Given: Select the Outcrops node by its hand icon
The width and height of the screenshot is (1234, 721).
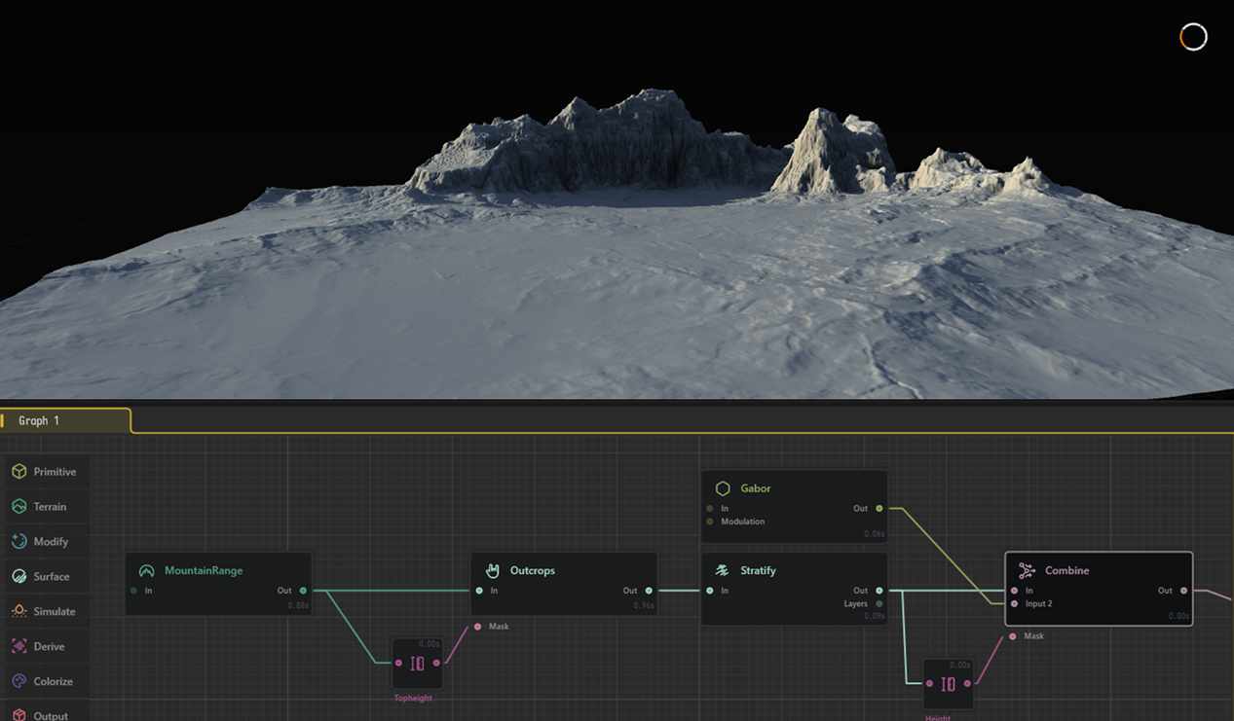Looking at the screenshot, I should point(493,571).
